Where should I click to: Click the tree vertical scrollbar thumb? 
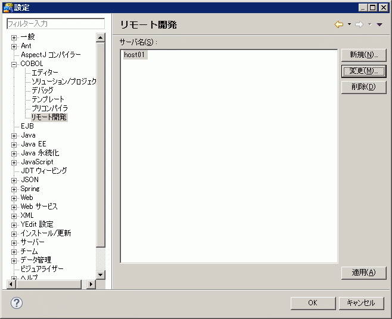point(101,145)
